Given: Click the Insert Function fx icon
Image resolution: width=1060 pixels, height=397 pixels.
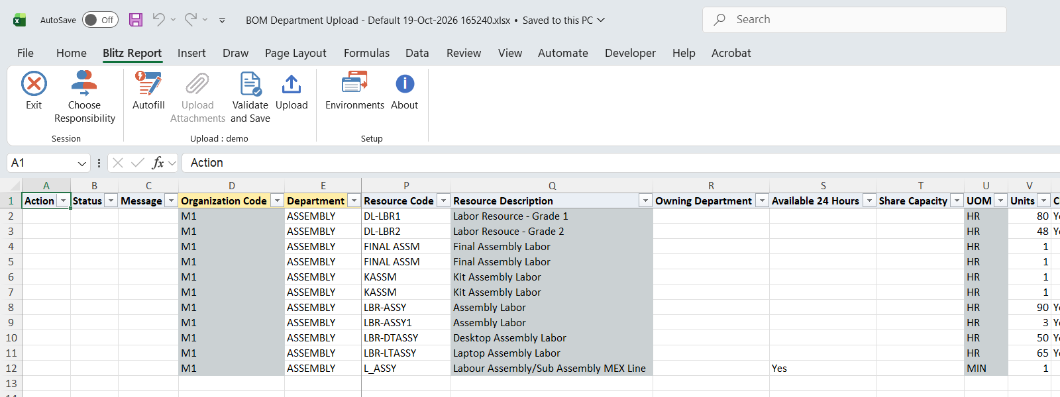Looking at the screenshot, I should tap(158, 163).
